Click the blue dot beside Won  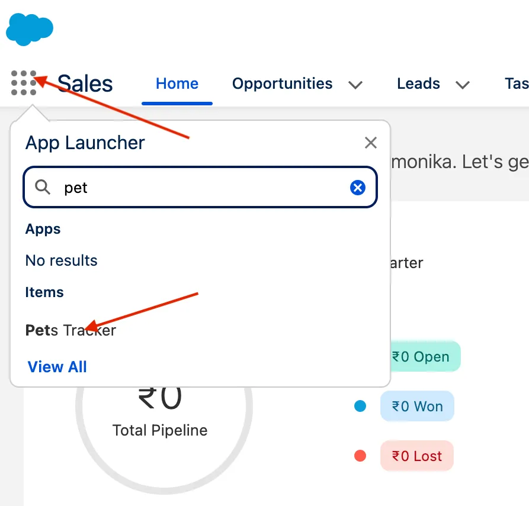tap(360, 407)
